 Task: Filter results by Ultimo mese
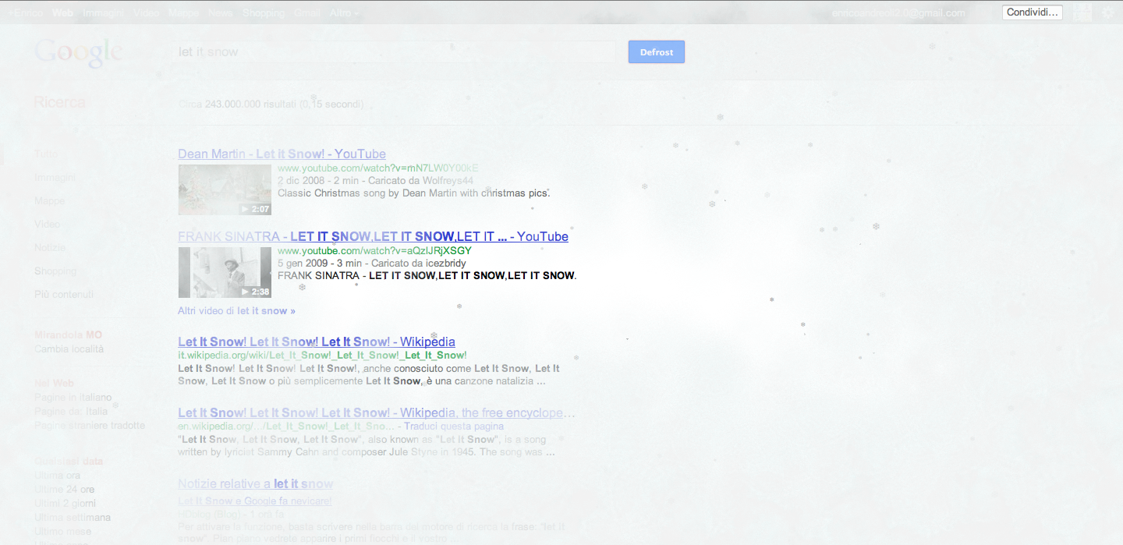pyautogui.click(x=62, y=532)
